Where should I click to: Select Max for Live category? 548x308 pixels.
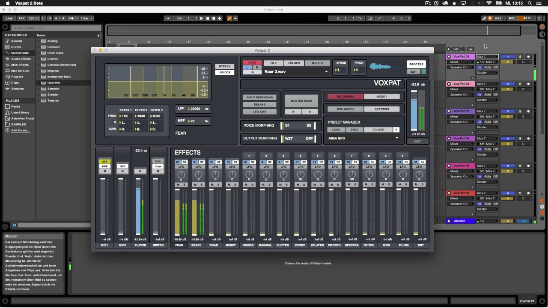20,71
